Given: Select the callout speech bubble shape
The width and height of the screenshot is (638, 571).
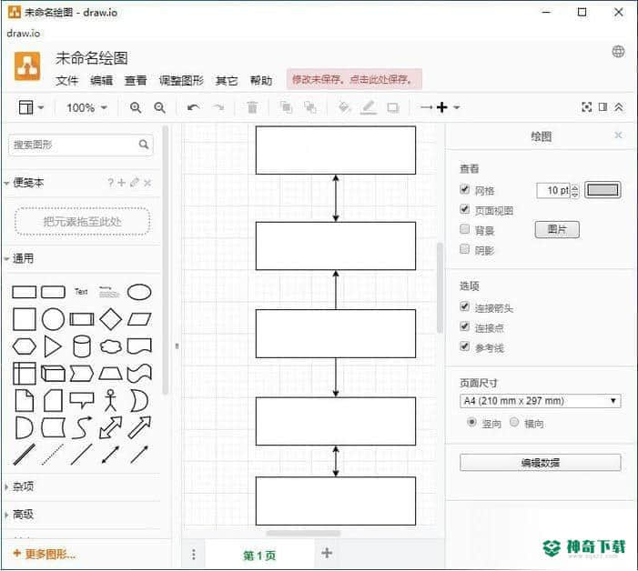Looking at the screenshot, I should tap(82, 400).
